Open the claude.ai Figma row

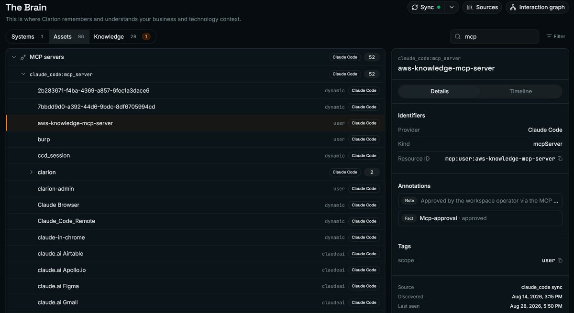pyautogui.click(x=195, y=286)
